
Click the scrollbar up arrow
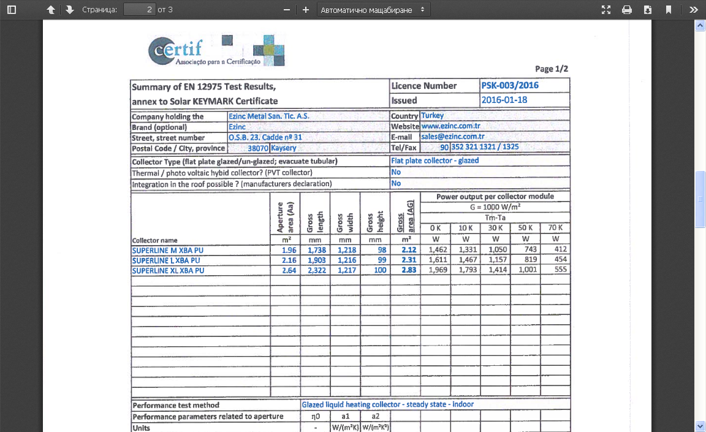(700, 26)
